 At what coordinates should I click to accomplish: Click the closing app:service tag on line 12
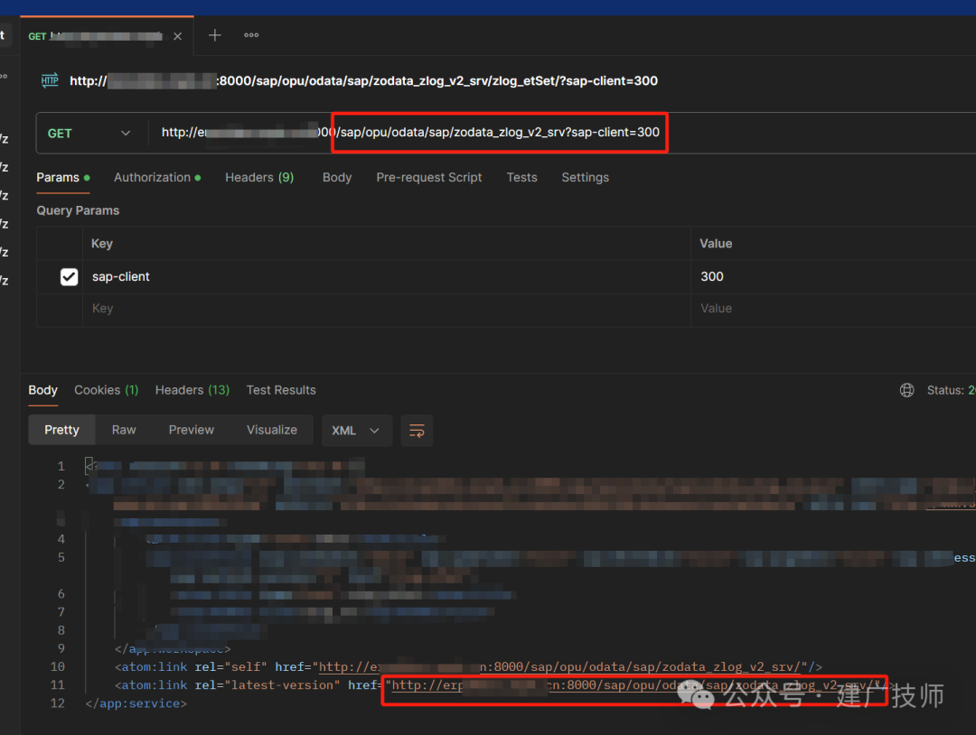pyautogui.click(x=136, y=704)
